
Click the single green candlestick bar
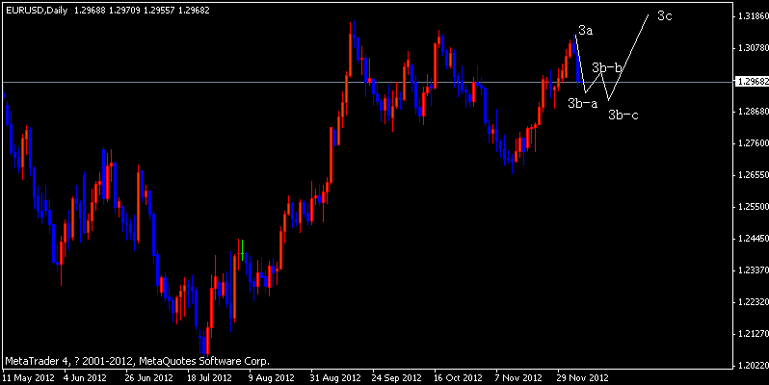(x=242, y=250)
